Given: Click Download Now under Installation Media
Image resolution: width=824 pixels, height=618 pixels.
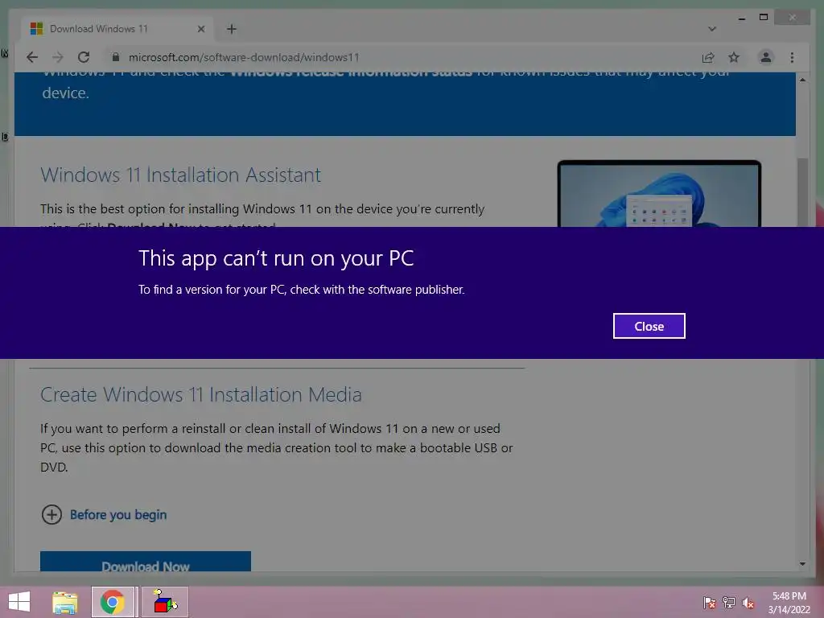Looking at the screenshot, I should click(x=146, y=561).
